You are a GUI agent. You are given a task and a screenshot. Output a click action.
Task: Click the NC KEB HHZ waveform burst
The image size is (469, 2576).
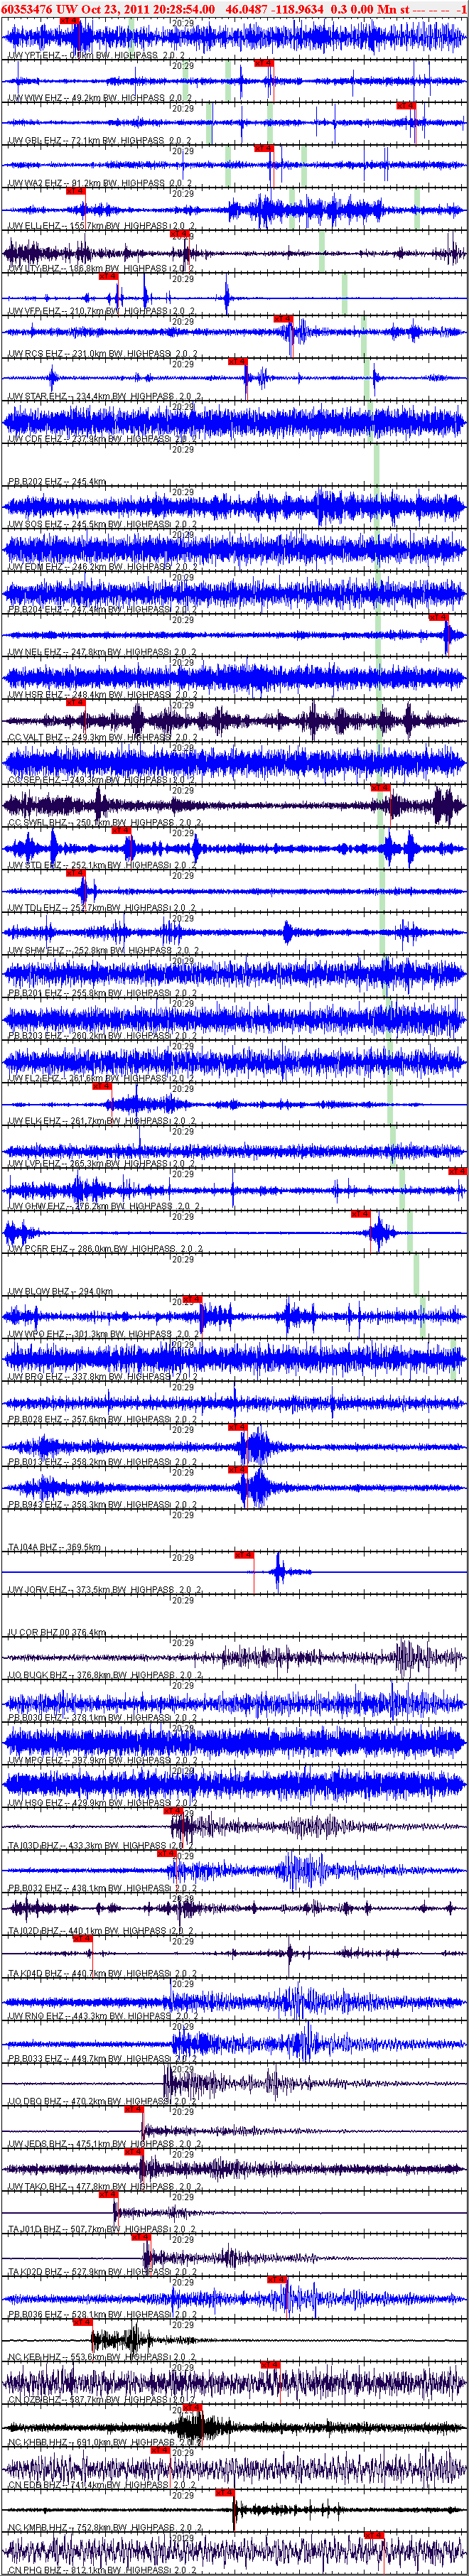[x=120, y=2339]
